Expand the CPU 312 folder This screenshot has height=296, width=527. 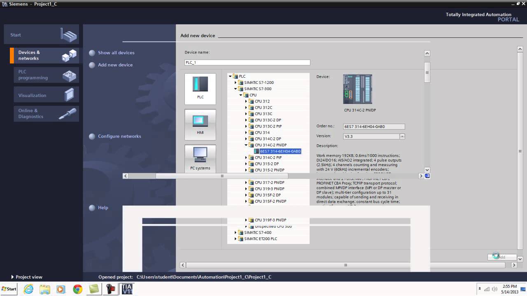tap(246, 101)
